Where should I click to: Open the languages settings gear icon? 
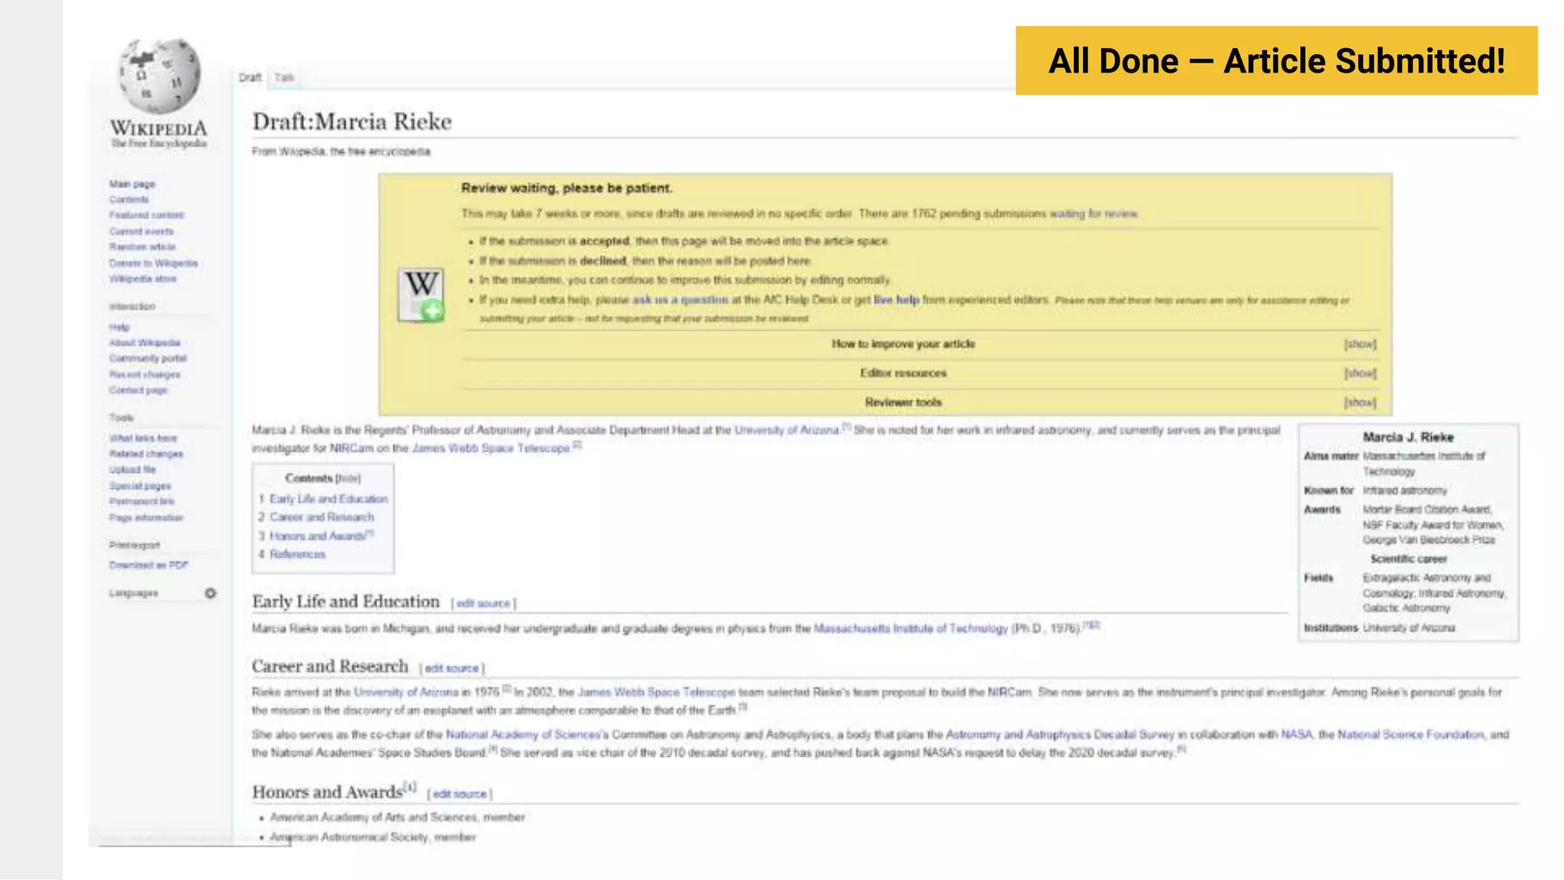click(211, 594)
